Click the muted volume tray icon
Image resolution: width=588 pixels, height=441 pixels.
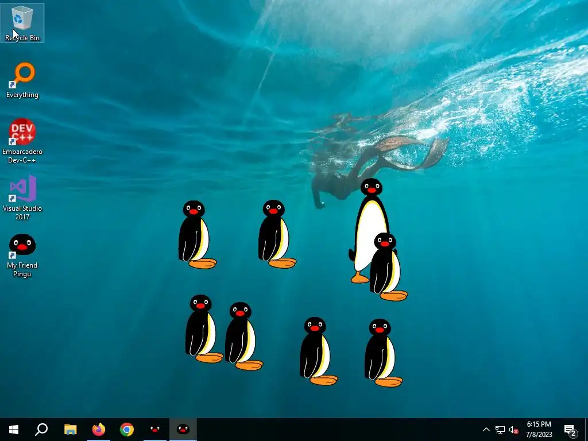(x=514, y=430)
